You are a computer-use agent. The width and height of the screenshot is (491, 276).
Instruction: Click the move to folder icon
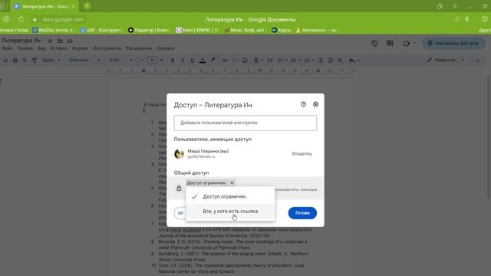coord(60,41)
